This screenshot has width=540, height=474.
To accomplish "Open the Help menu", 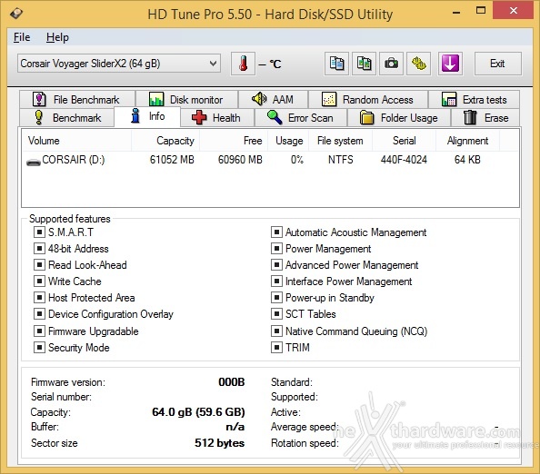I will (57, 37).
